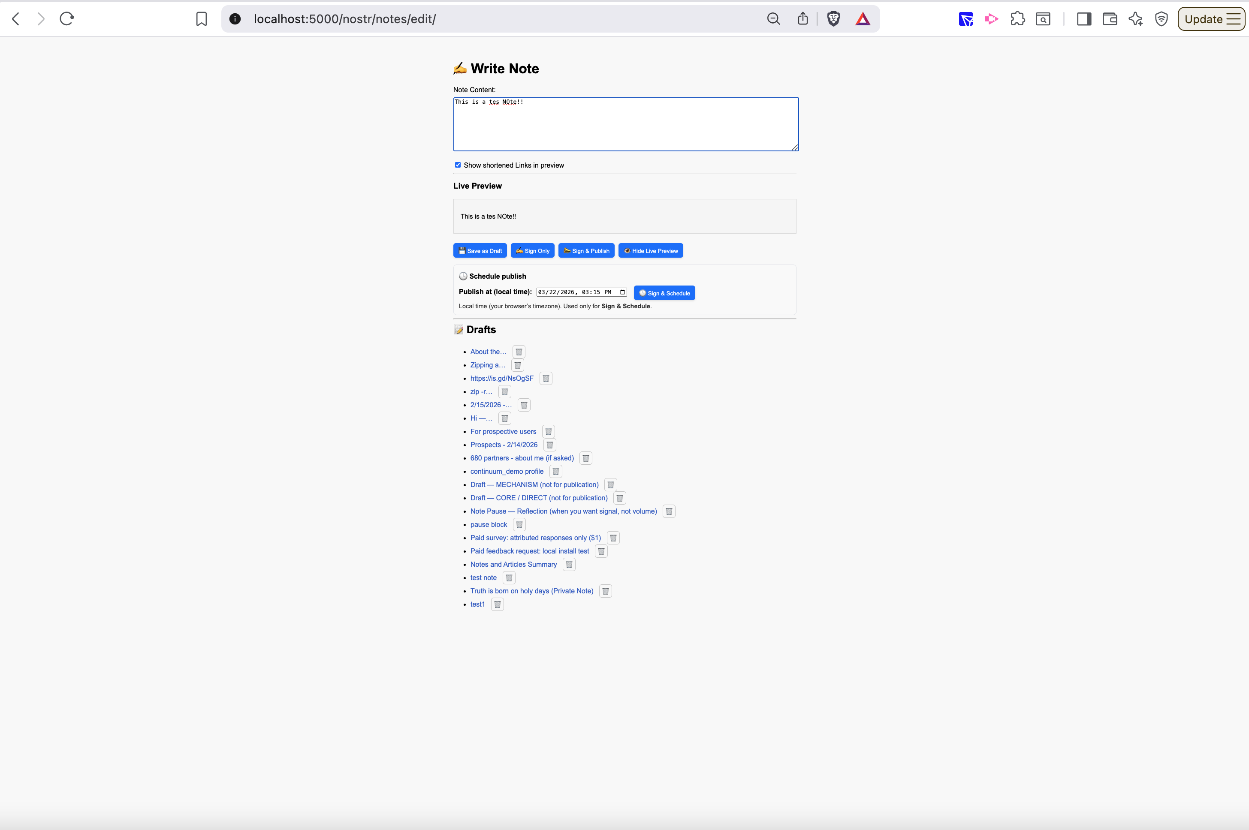Click the zoom out magnifier in address bar
The width and height of the screenshot is (1249, 830).
[x=773, y=19]
